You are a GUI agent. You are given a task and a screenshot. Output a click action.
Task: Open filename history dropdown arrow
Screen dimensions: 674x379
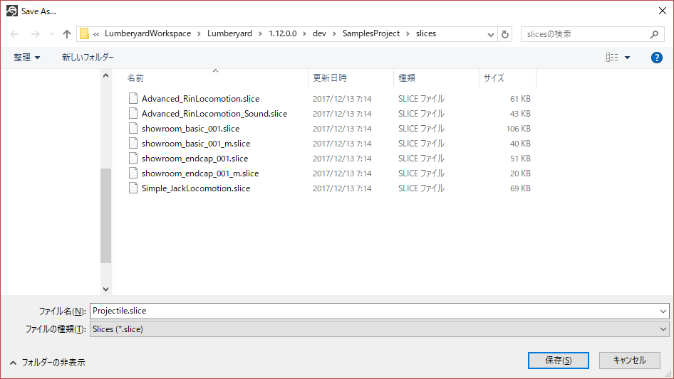click(x=663, y=311)
